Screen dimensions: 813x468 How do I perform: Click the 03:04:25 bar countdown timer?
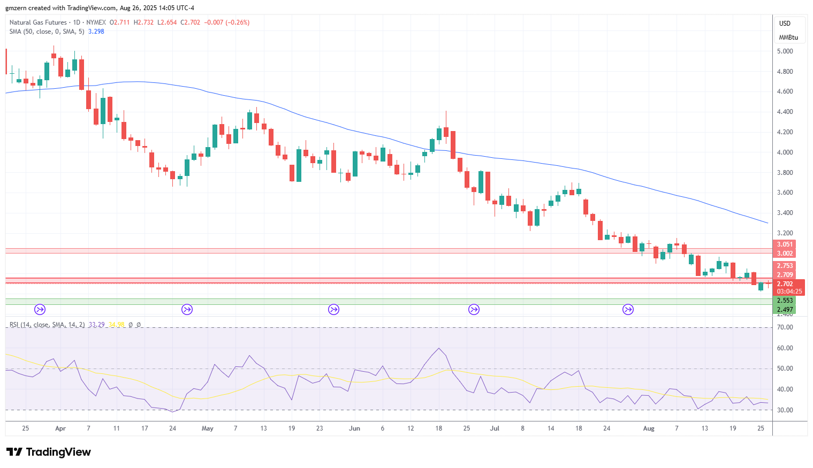pyautogui.click(x=789, y=291)
